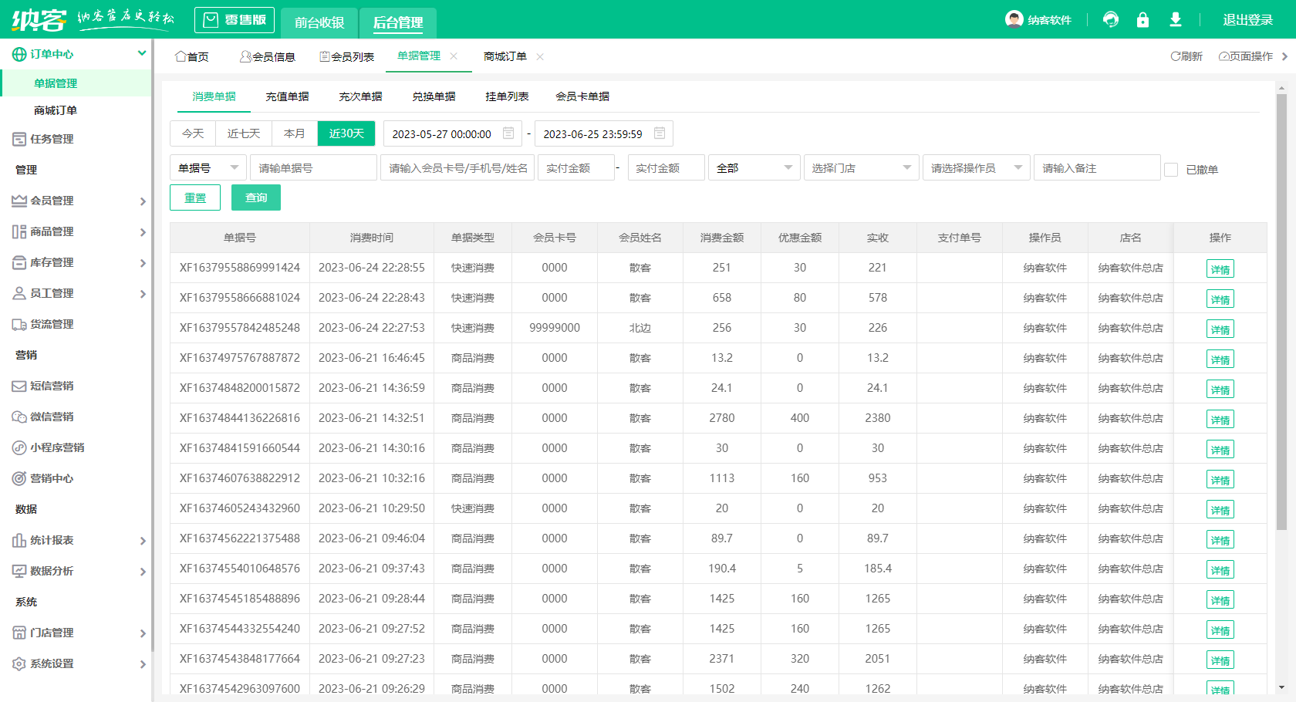Viewport: 1296px width, 702px height.
Task: Click the customer service headset icon
Action: 1111,19
